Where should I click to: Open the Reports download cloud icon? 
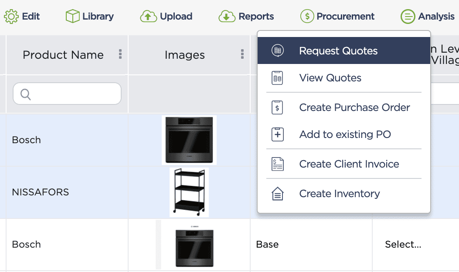227,17
